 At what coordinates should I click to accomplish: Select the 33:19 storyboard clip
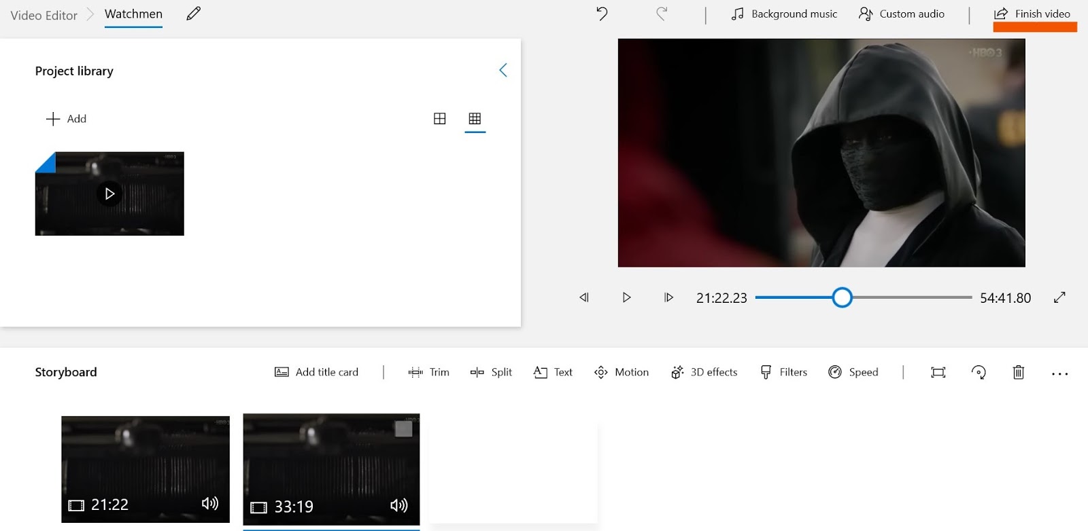tap(331, 470)
